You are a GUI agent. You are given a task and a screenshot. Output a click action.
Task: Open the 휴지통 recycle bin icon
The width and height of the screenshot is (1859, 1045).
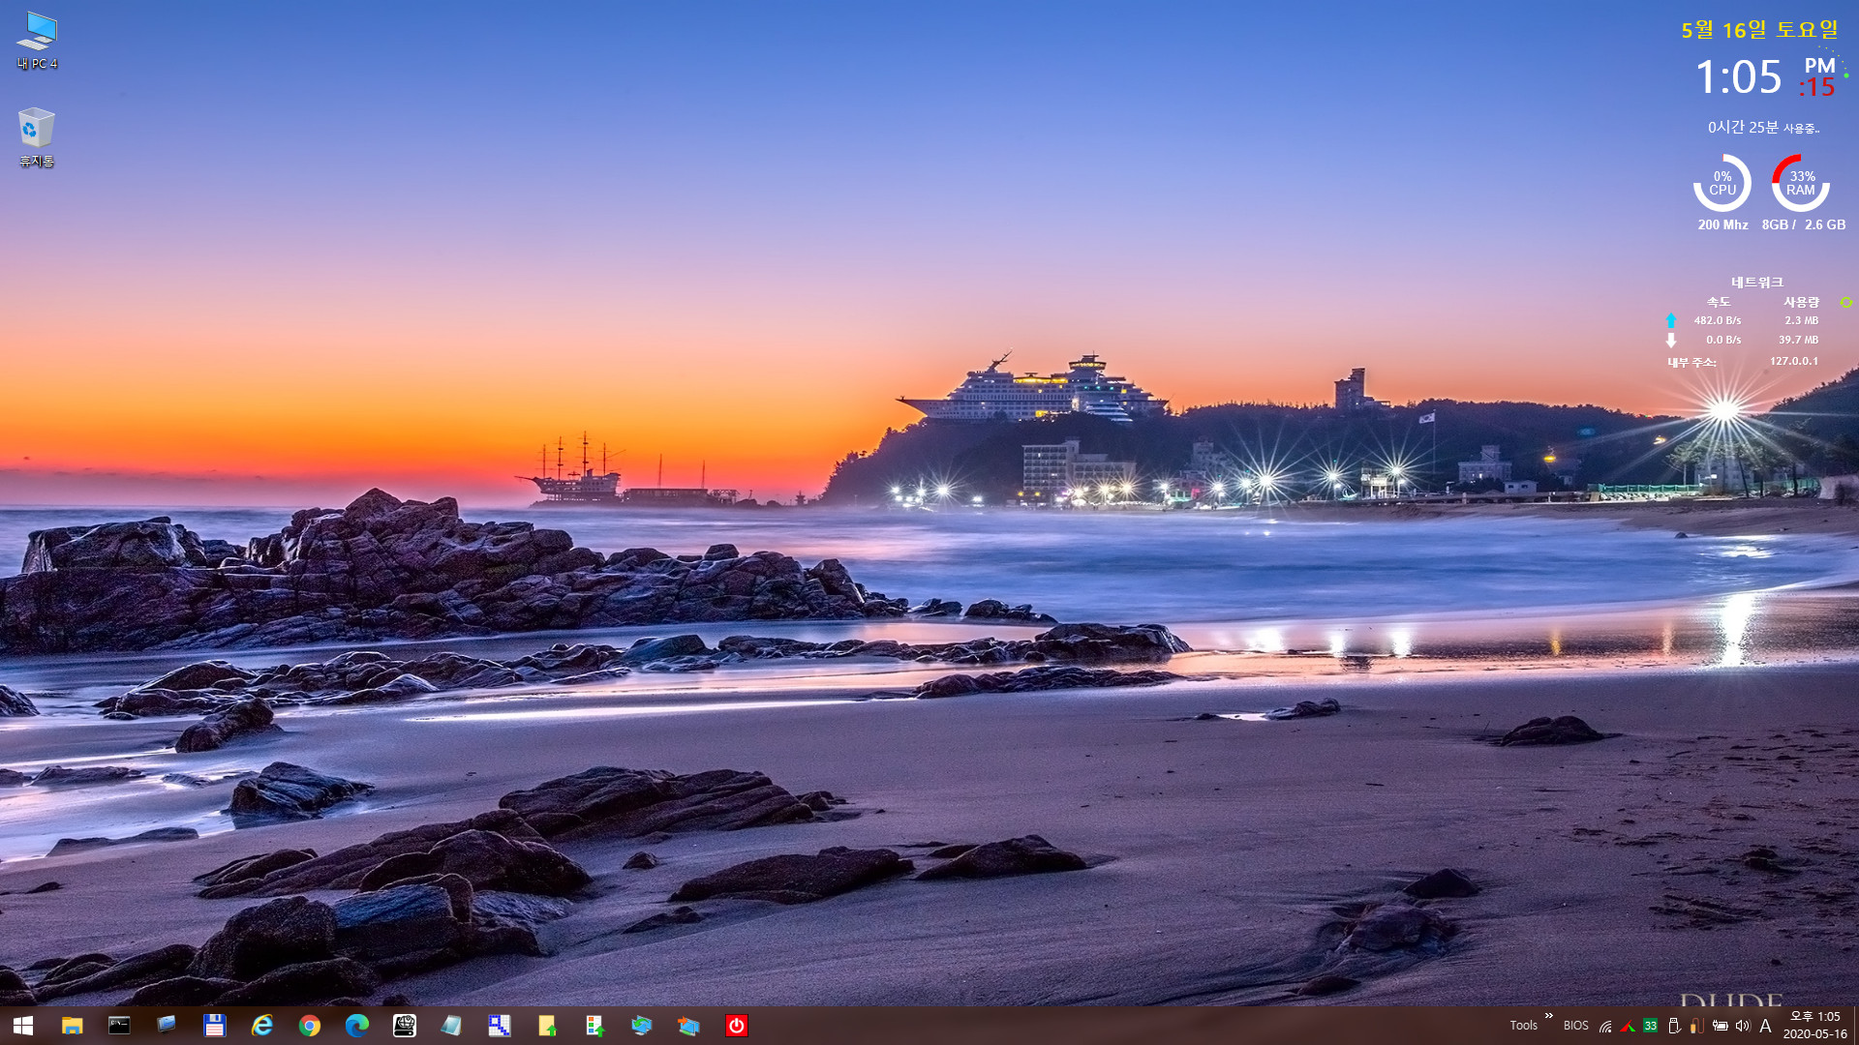(x=37, y=137)
